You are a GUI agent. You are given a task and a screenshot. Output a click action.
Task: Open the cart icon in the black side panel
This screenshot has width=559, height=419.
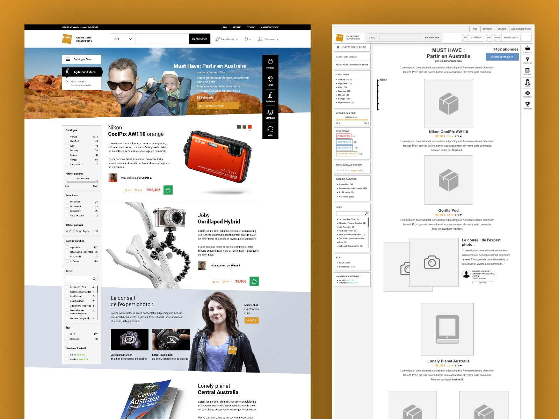pos(270,61)
